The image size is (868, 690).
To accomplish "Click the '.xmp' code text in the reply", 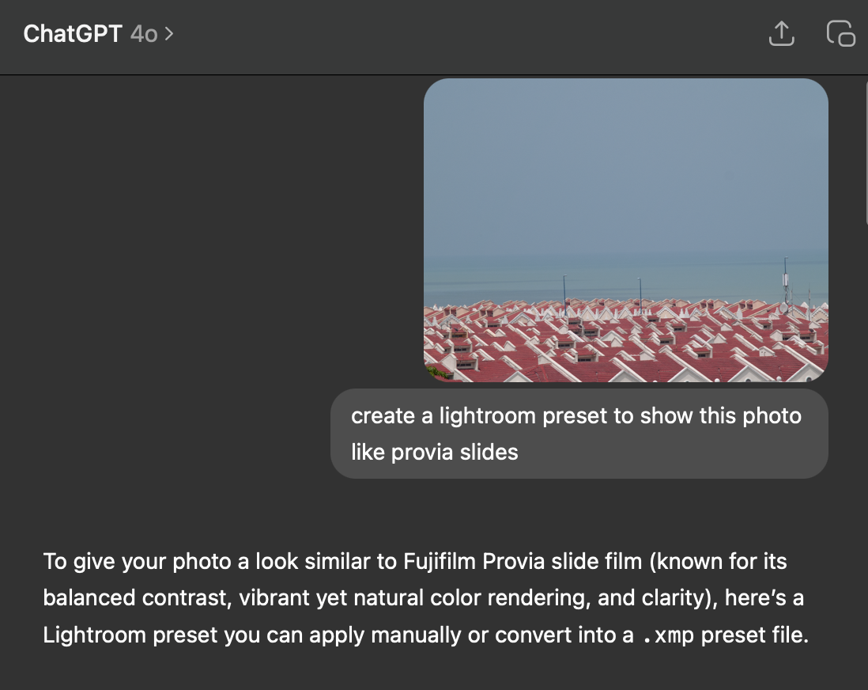I will 667,635.
